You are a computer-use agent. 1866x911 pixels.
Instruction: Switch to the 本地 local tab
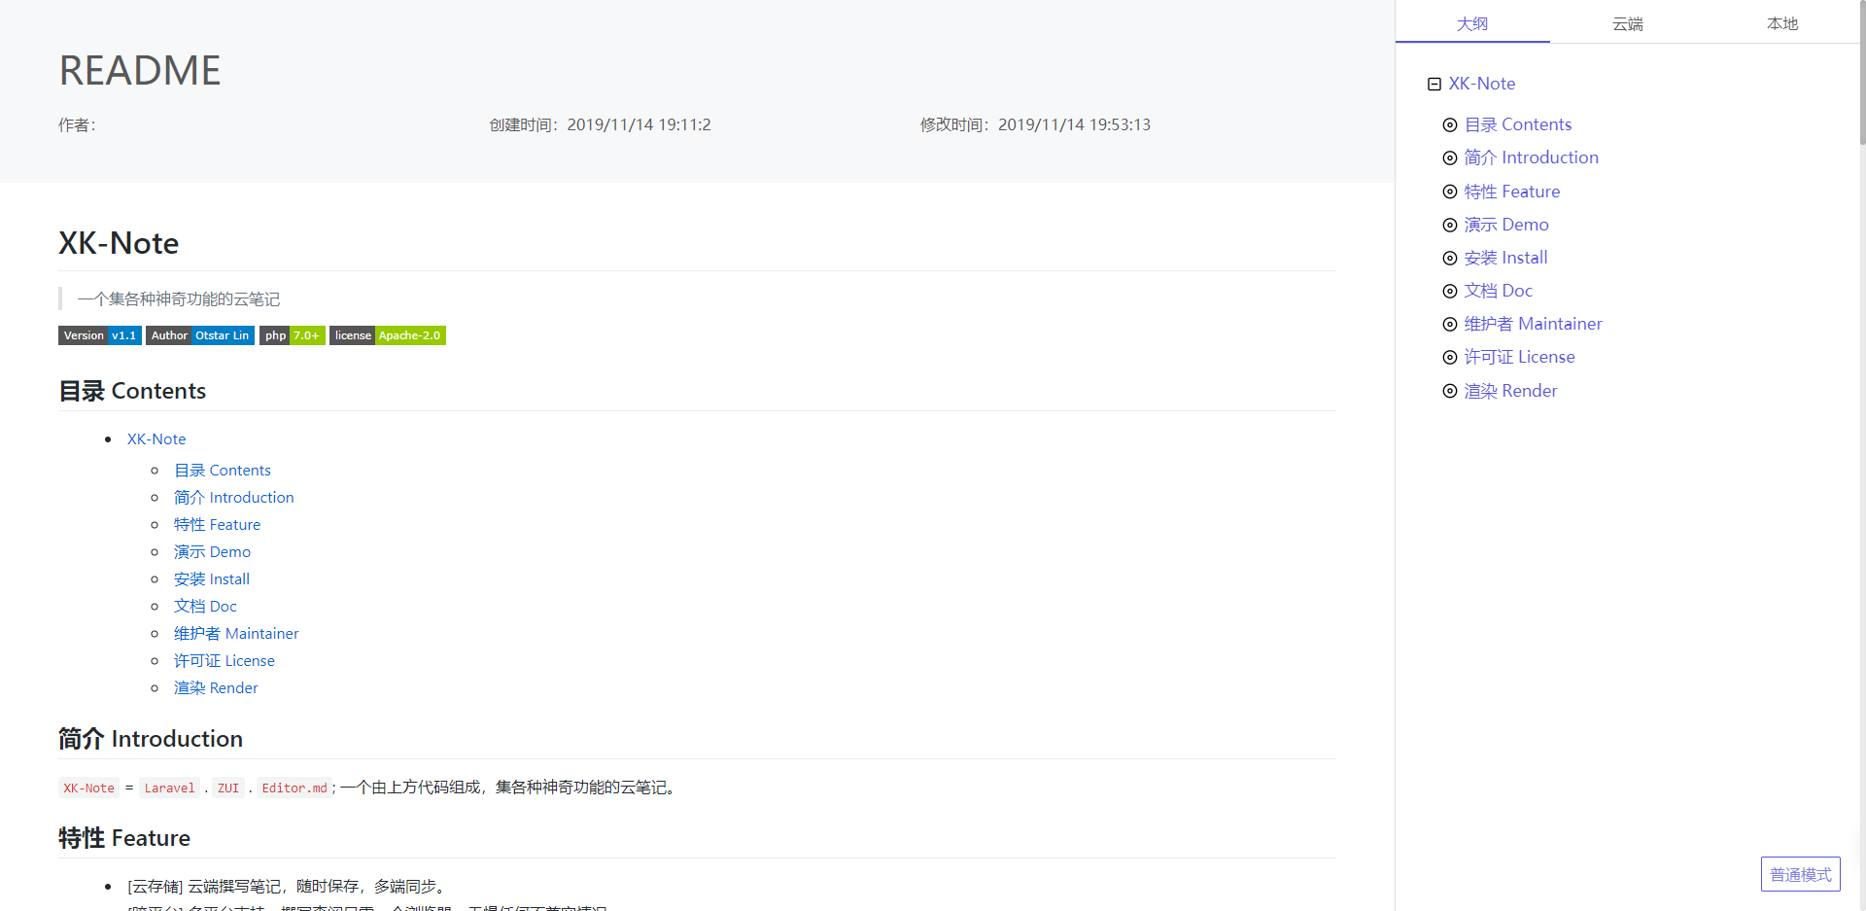click(1782, 23)
